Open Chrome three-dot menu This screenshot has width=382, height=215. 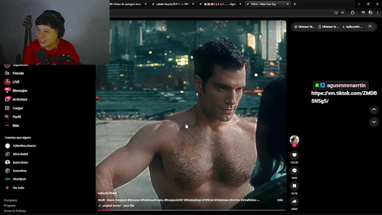tap(378, 13)
